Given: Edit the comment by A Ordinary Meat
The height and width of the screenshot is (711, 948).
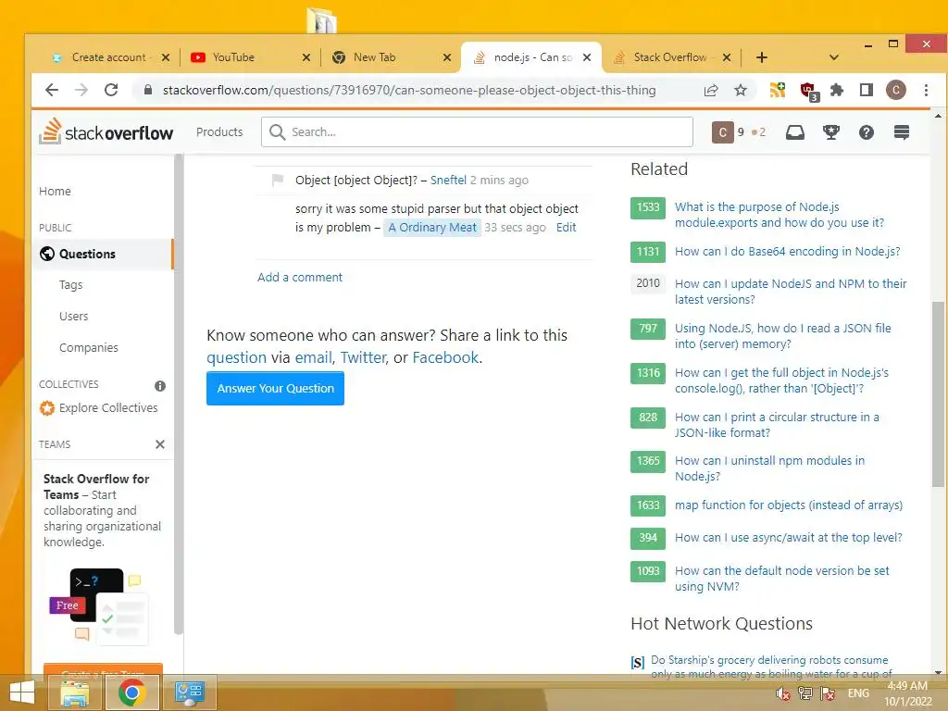Looking at the screenshot, I should pos(566,228).
